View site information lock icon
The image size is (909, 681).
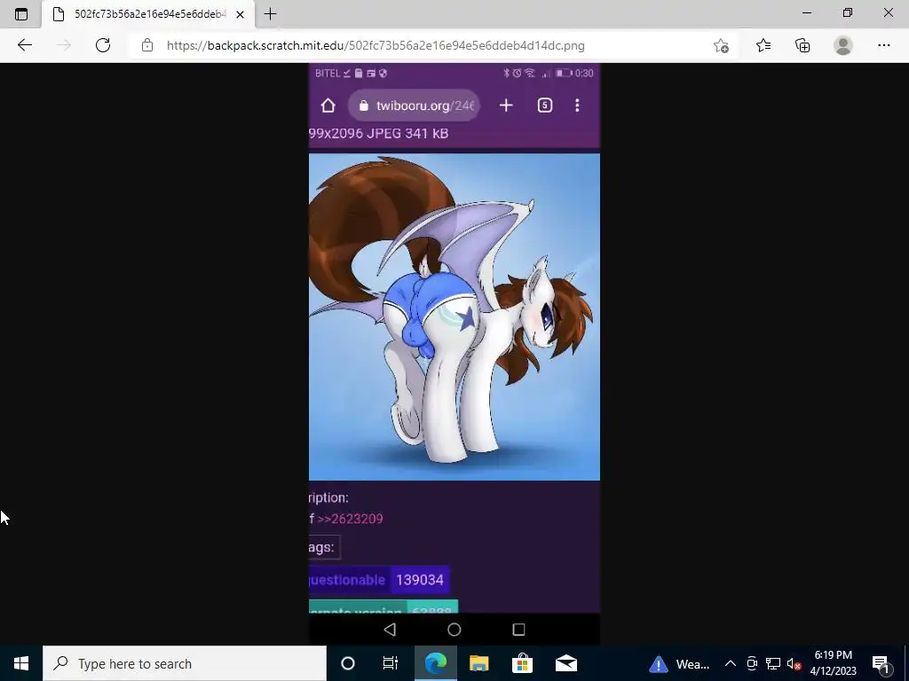(x=147, y=45)
